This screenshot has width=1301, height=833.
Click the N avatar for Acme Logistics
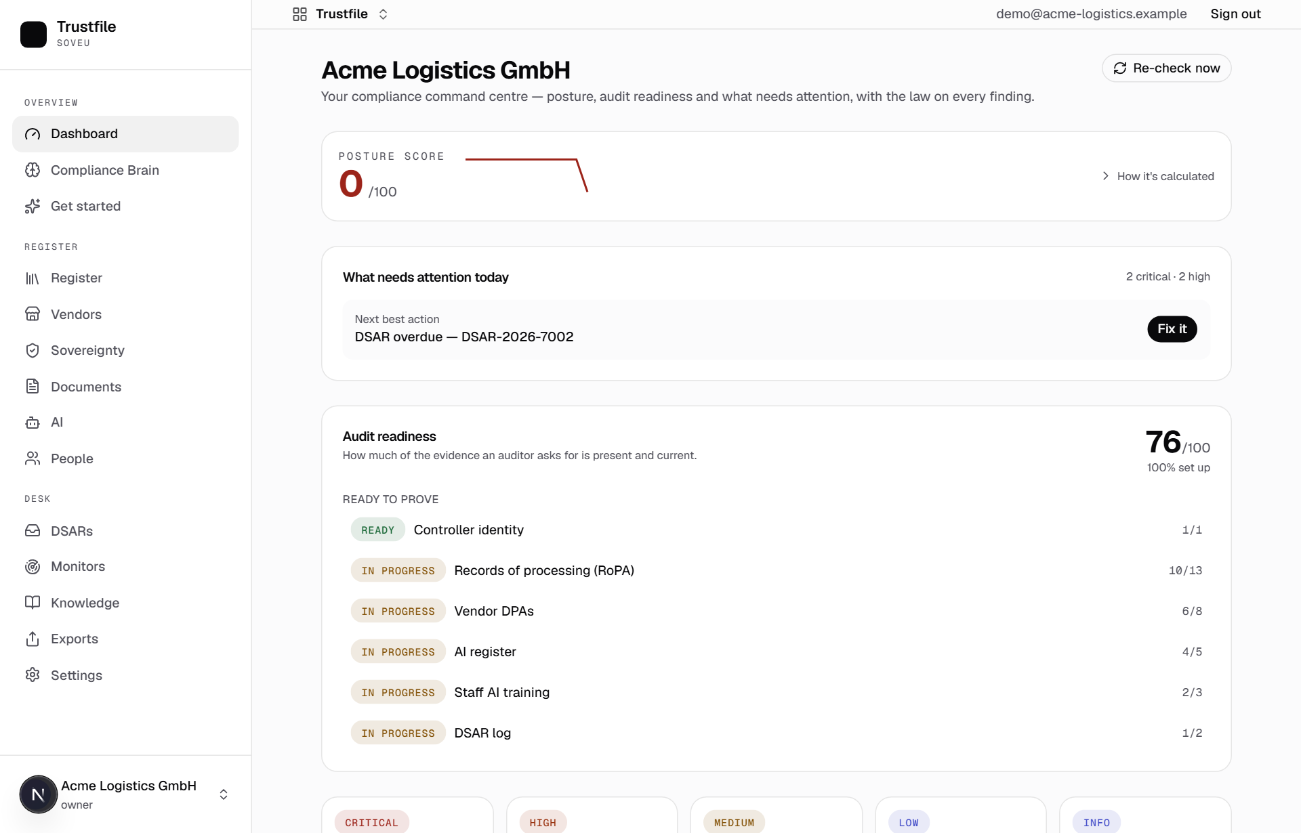[39, 794]
